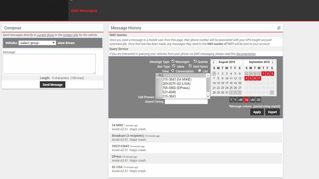Select the >M quick range button
319x179 pixels.
pyautogui.click(x=253, y=100)
